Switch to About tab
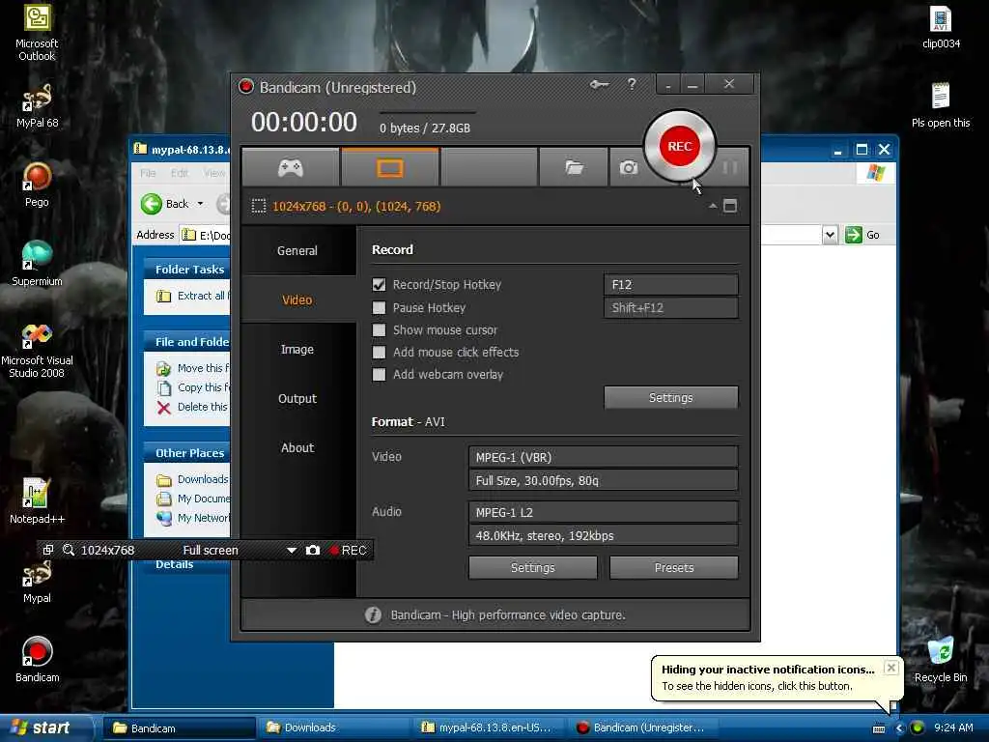989x742 pixels. tap(297, 447)
